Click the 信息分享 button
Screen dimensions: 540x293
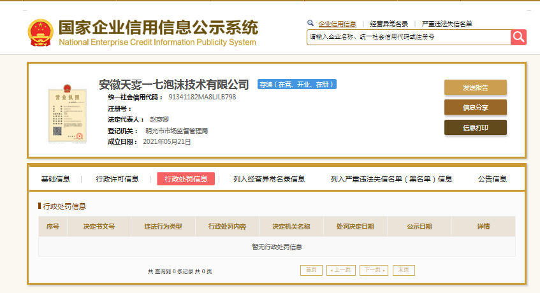tap(475, 107)
